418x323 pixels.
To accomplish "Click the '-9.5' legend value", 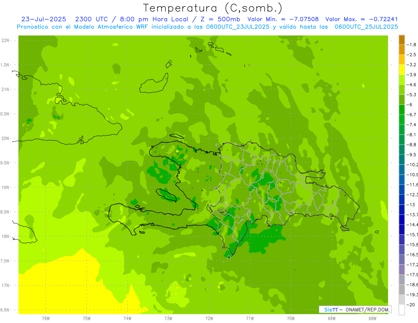I will (x=411, y=155).
